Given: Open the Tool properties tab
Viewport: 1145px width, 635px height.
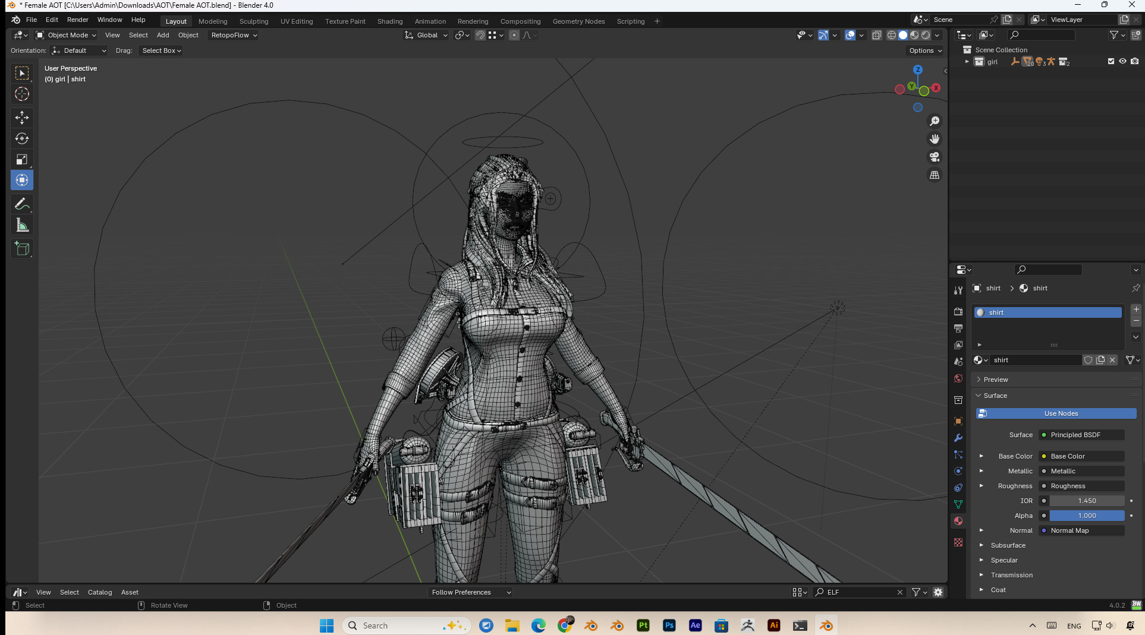Looking at the screenshot, I should coord(958,290).
